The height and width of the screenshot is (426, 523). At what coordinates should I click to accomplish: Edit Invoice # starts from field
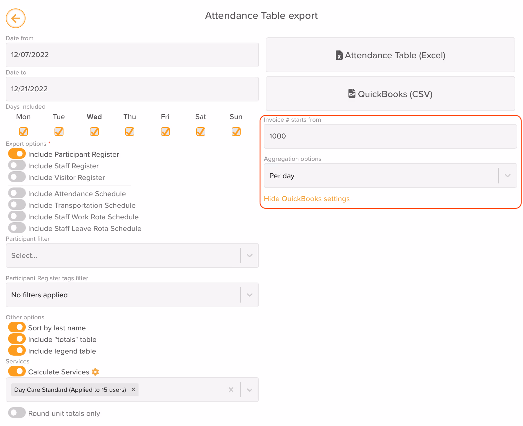click(390, 136)
